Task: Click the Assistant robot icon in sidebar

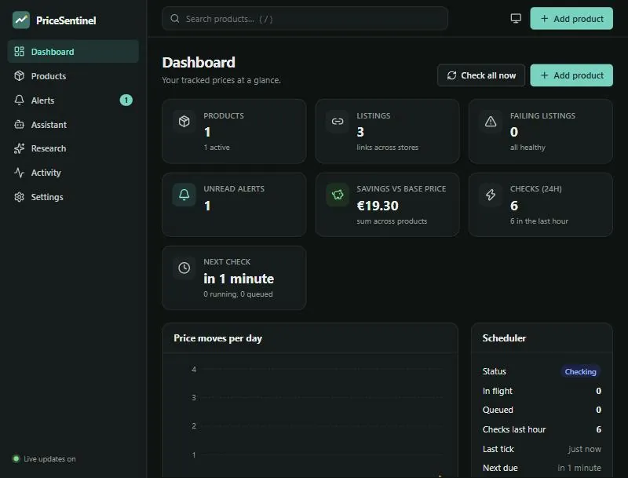Action: pyautogui.click(x=19, y=125)
